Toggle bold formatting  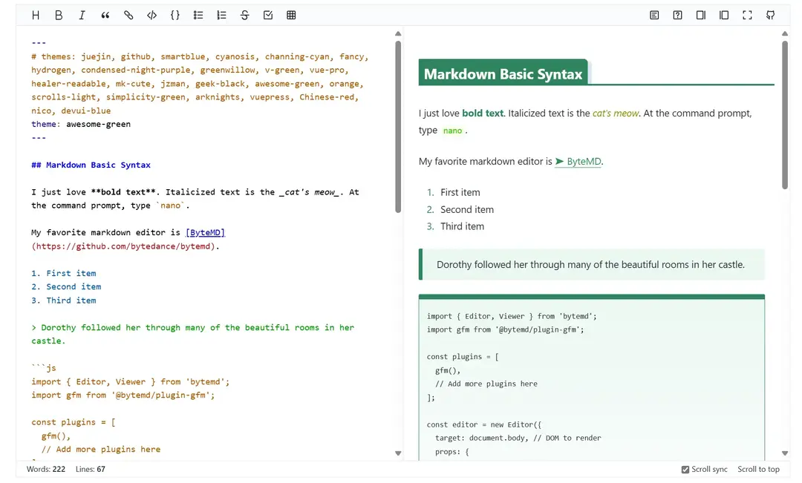[59, 15]
